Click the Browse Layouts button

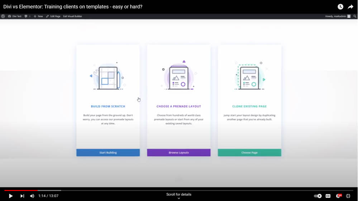pyautogui.click(x=179, y=152)
